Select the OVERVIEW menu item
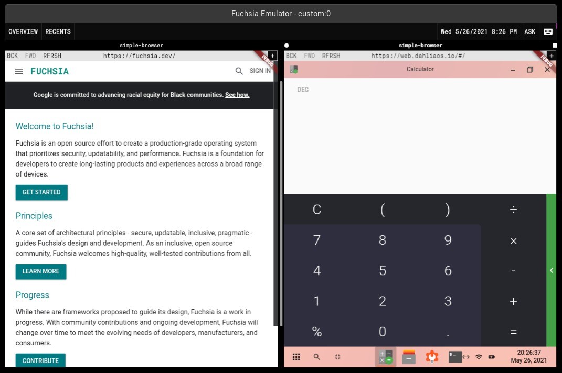 [23, 31]
